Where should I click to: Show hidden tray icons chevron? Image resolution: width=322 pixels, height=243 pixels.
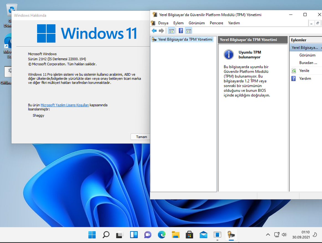(268, 235)
